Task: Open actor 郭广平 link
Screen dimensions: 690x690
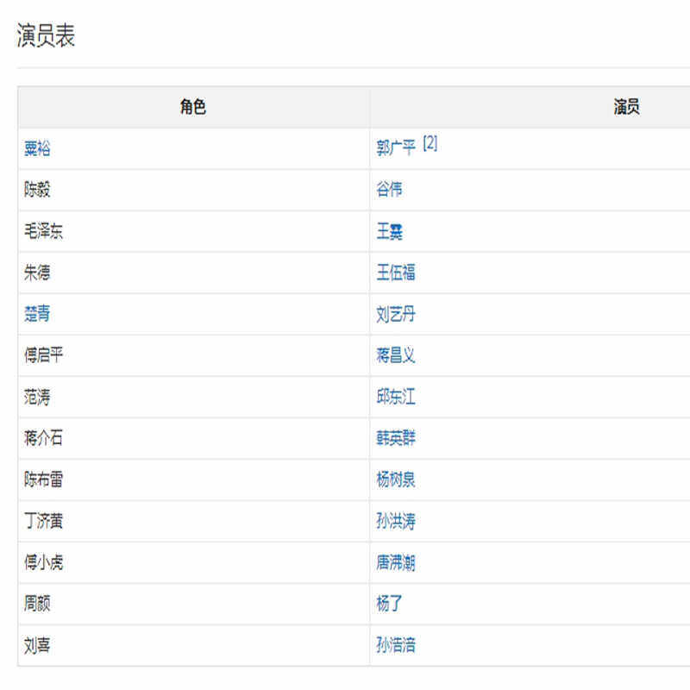Action: (x=396, y=147)
